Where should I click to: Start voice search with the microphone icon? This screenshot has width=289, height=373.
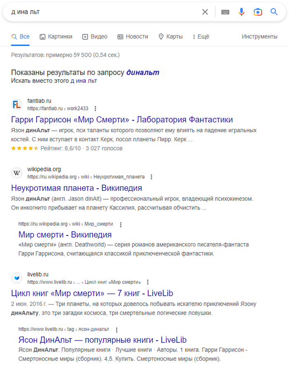tap(242, 12)
